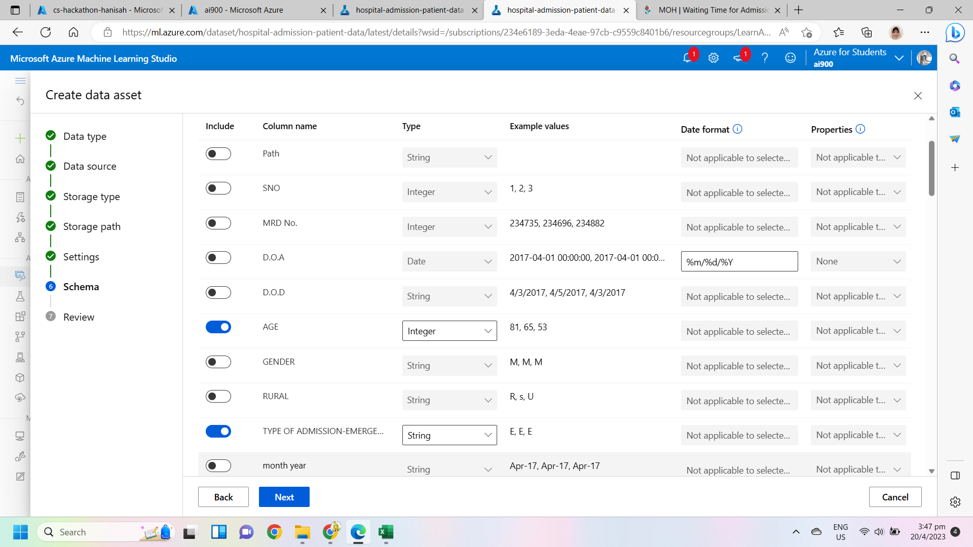
Task: Disable the AGE column include toggle
Action: [218, 327]
